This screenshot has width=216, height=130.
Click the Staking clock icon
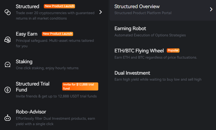coord(8,65)
